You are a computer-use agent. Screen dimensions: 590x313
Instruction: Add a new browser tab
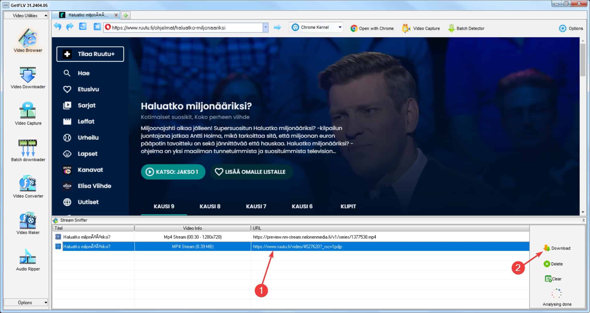[126, 15]
